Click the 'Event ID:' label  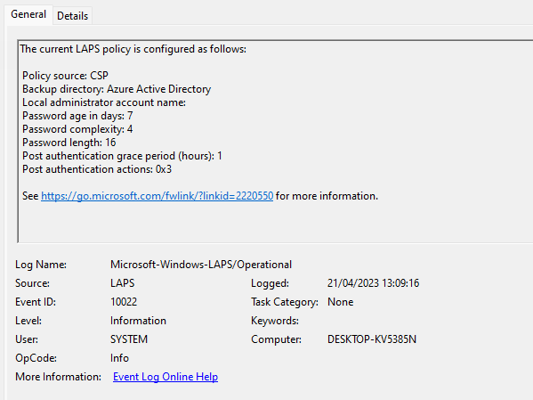click(x=36, y=302)
